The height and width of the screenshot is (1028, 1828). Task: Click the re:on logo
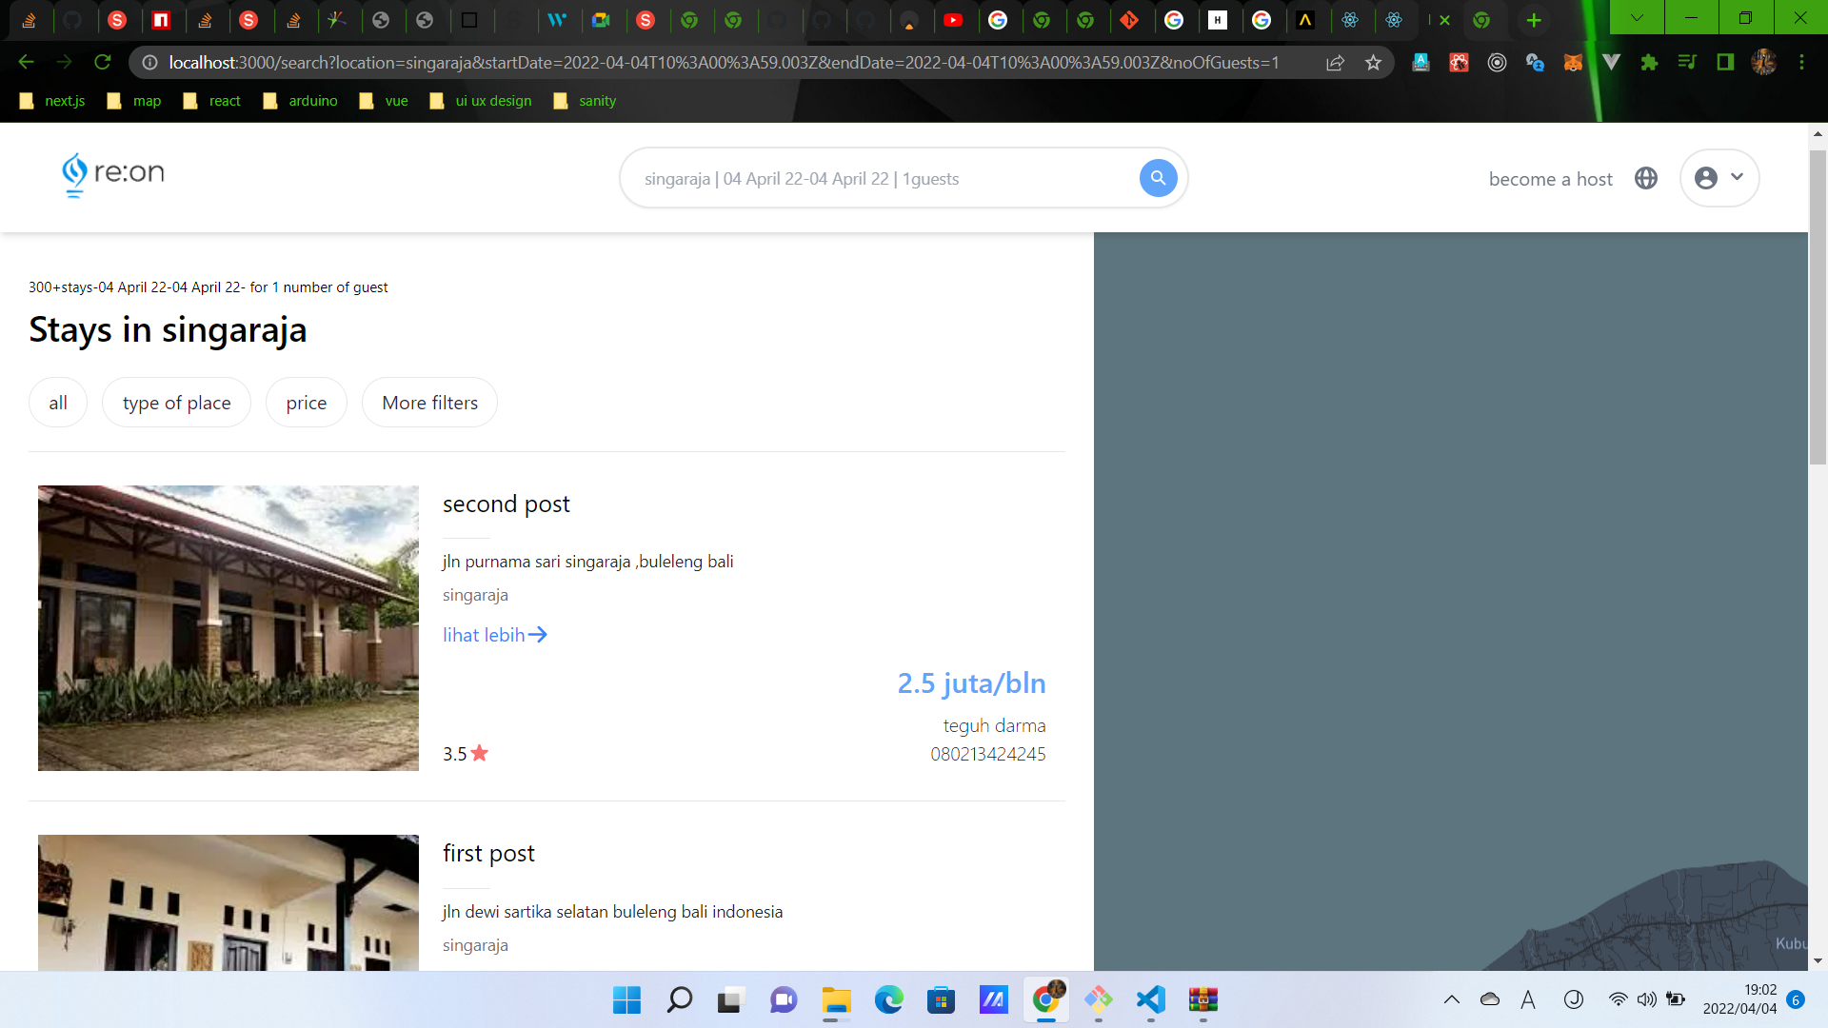(x=112, y=174)
